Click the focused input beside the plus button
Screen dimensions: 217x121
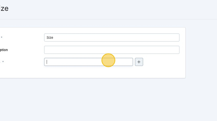pos(76,62)
